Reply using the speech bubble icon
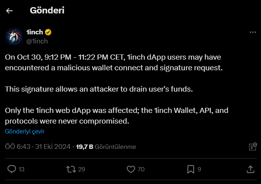261x184 pixels. pyautogui.click(x=12, y=169)
